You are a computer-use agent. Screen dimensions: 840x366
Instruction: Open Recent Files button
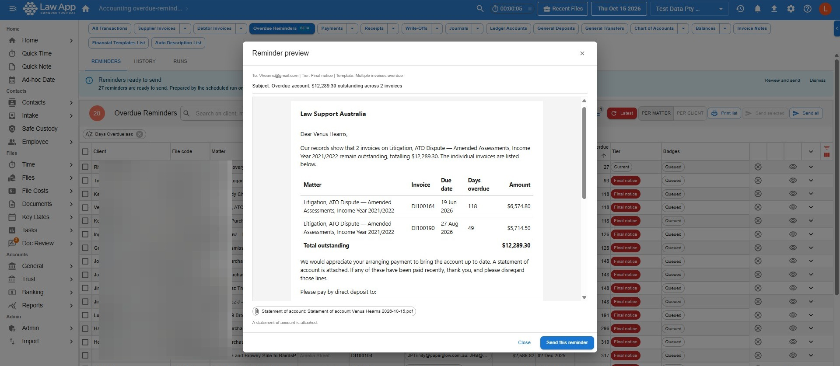563,9
